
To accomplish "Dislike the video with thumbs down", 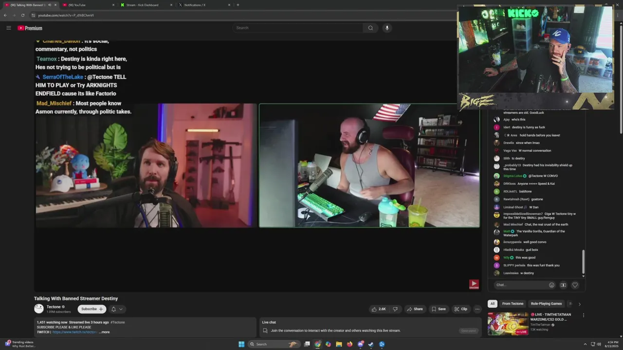I will tap(395, 309).
